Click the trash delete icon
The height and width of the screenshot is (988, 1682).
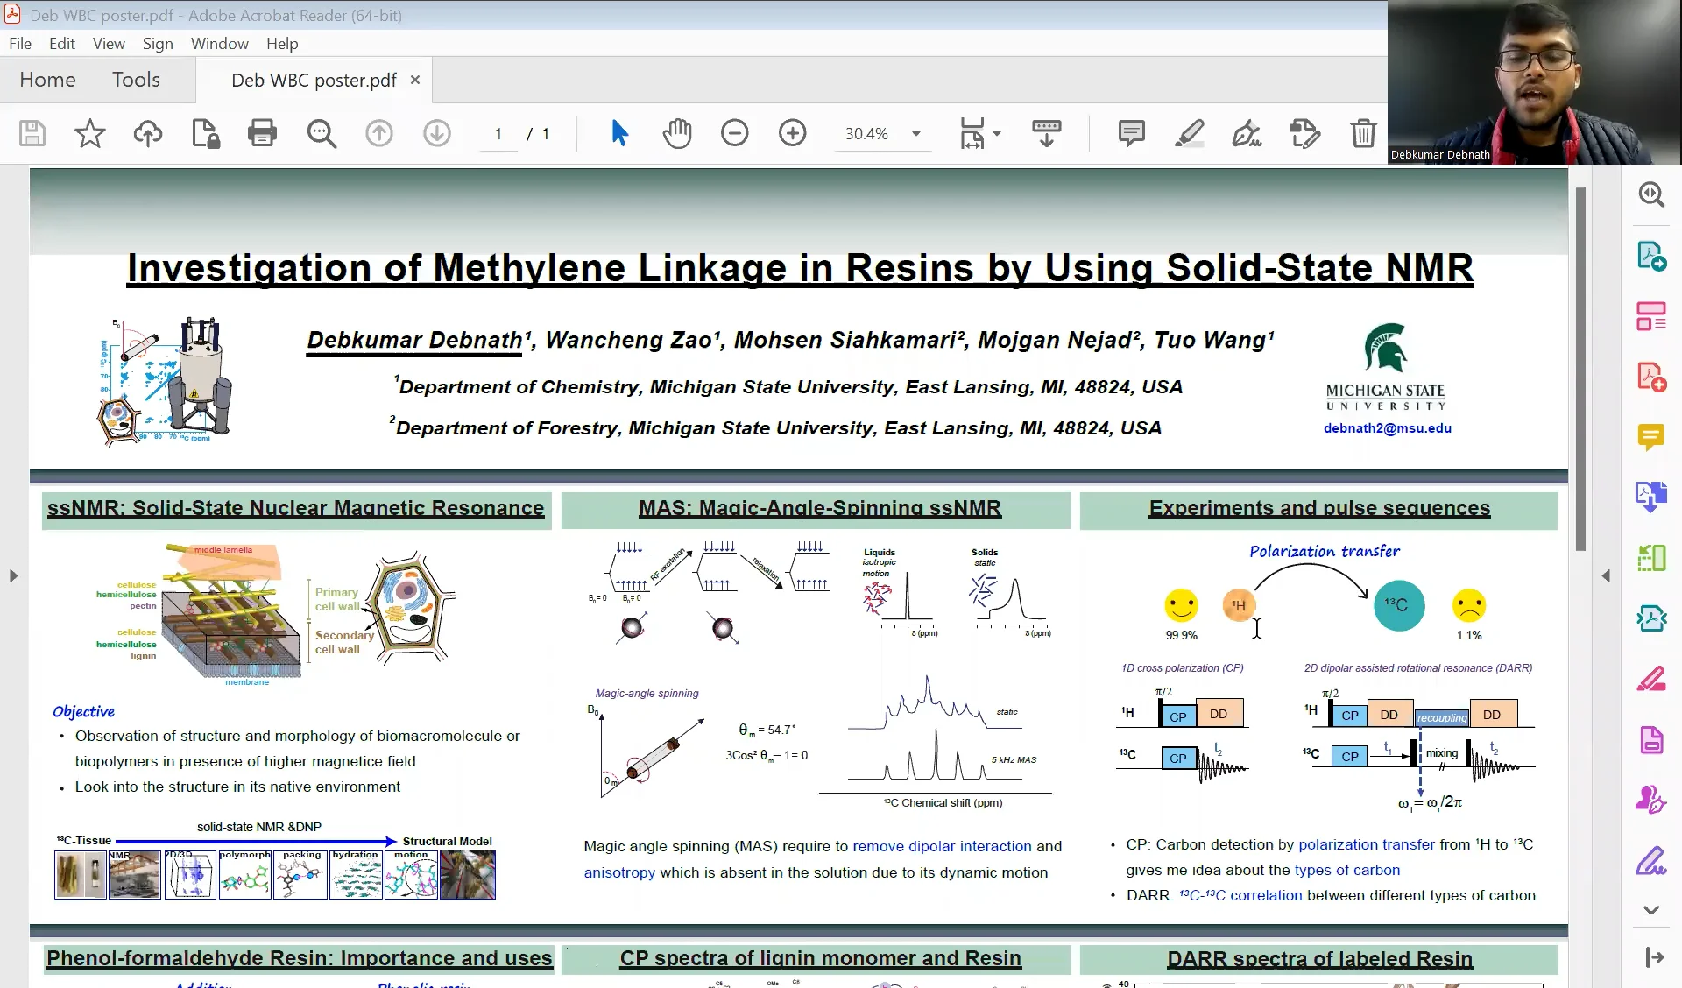(1363, 133)
